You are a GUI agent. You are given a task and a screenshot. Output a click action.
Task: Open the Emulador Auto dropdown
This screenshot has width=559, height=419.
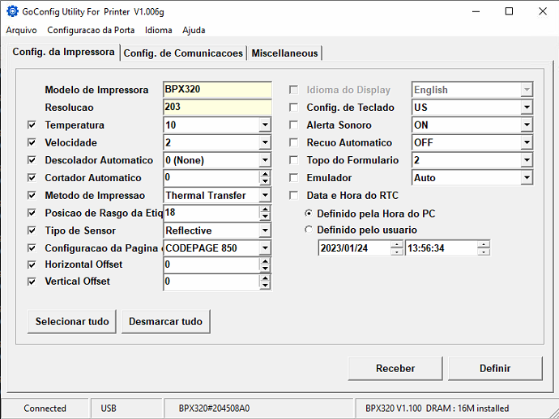click(x=527, y=178)
